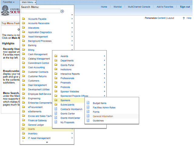Click the Engineering folder icon
Image resolution: width=194 pixels, height=146 pixels.
(24, 98)
